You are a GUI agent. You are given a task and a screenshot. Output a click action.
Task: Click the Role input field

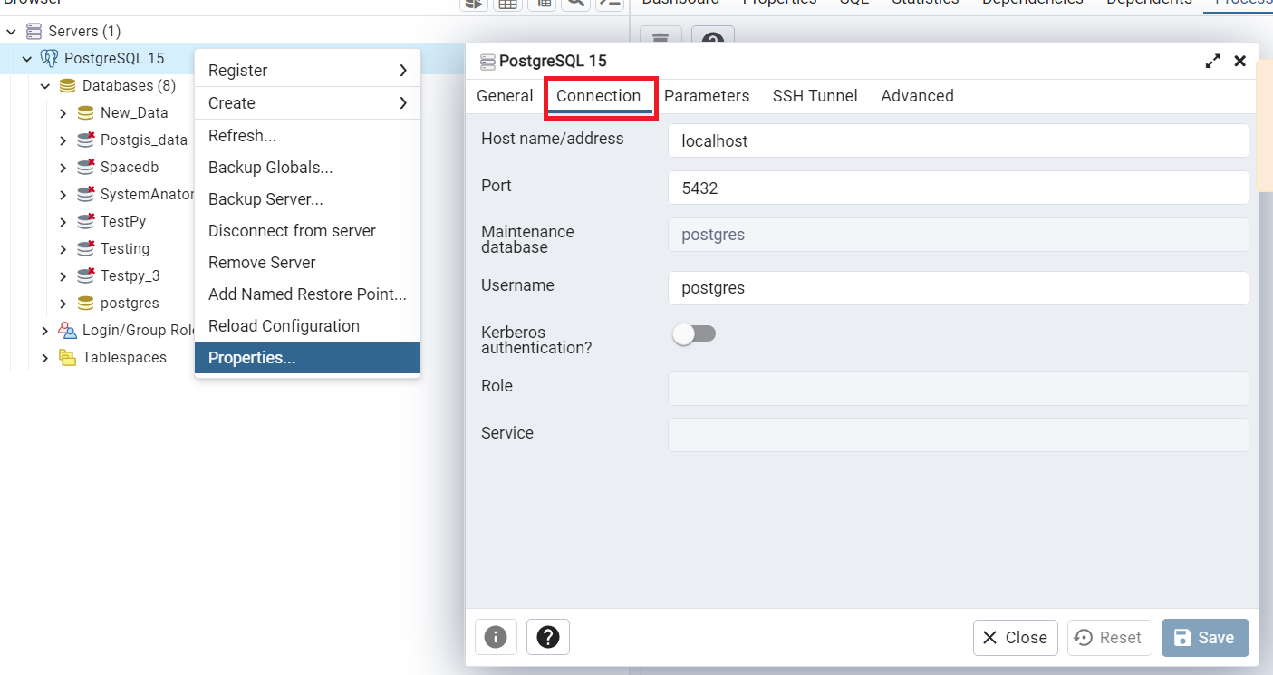tap(959, 389)
